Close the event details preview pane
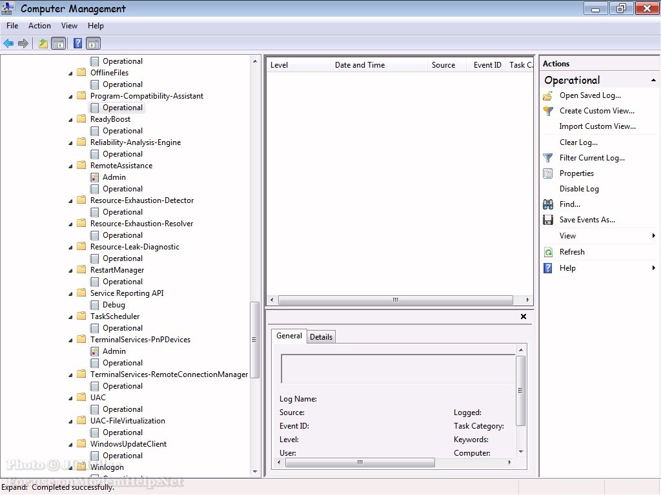This screenshot has width=661, height=495. click(x=523, y=316)
